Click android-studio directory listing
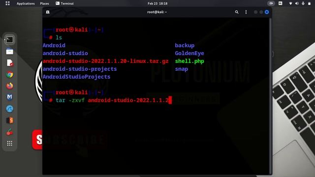315x177 pixels. click(x=65, y=53)
